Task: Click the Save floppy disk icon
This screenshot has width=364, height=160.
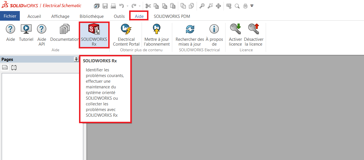Action: coord(105,6)
